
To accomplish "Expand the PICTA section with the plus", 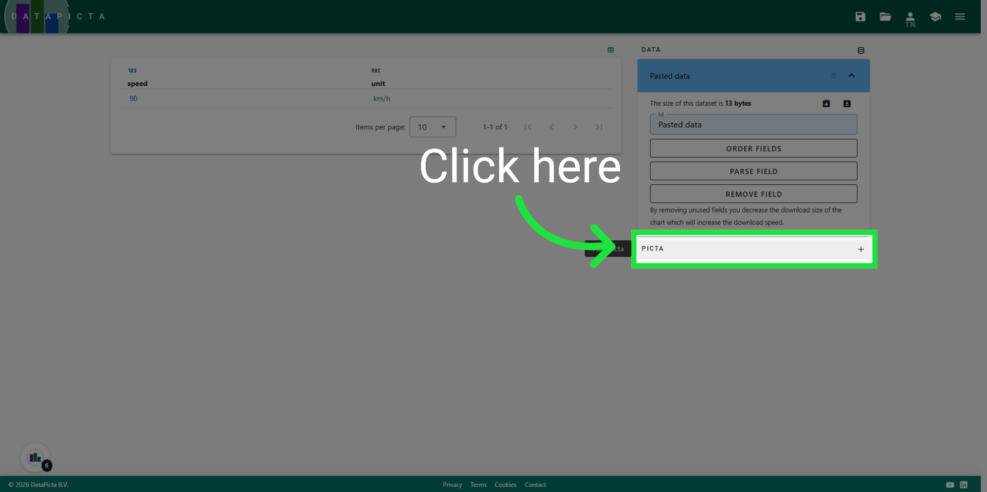I will (861, 249).
